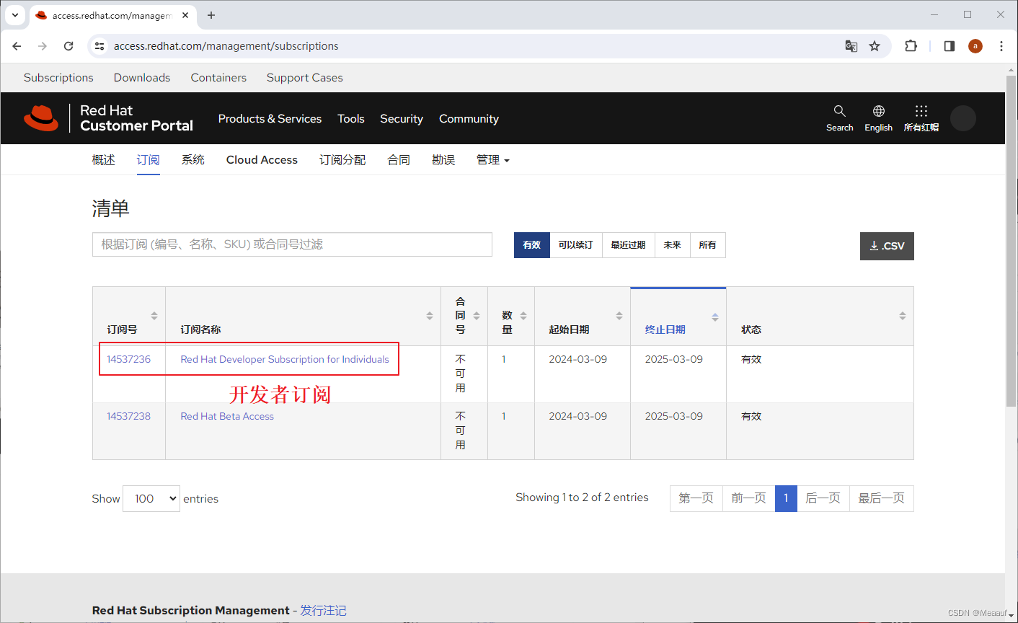The width and height of the screenshot is (1018, 623).
Task: Click Support Cases in top bar
Action: click(305, 78)
